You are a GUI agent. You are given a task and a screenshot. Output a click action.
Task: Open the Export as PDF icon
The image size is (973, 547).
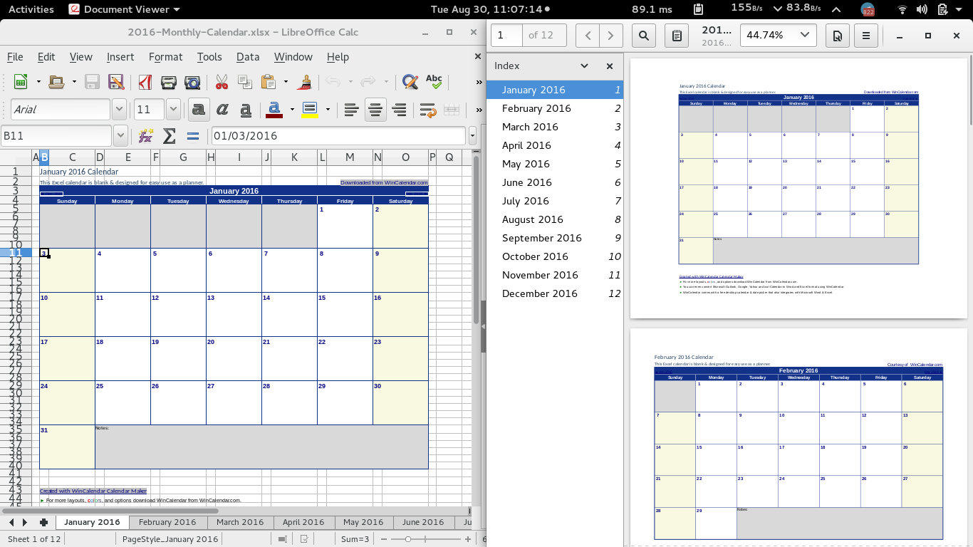coord(144,81)
